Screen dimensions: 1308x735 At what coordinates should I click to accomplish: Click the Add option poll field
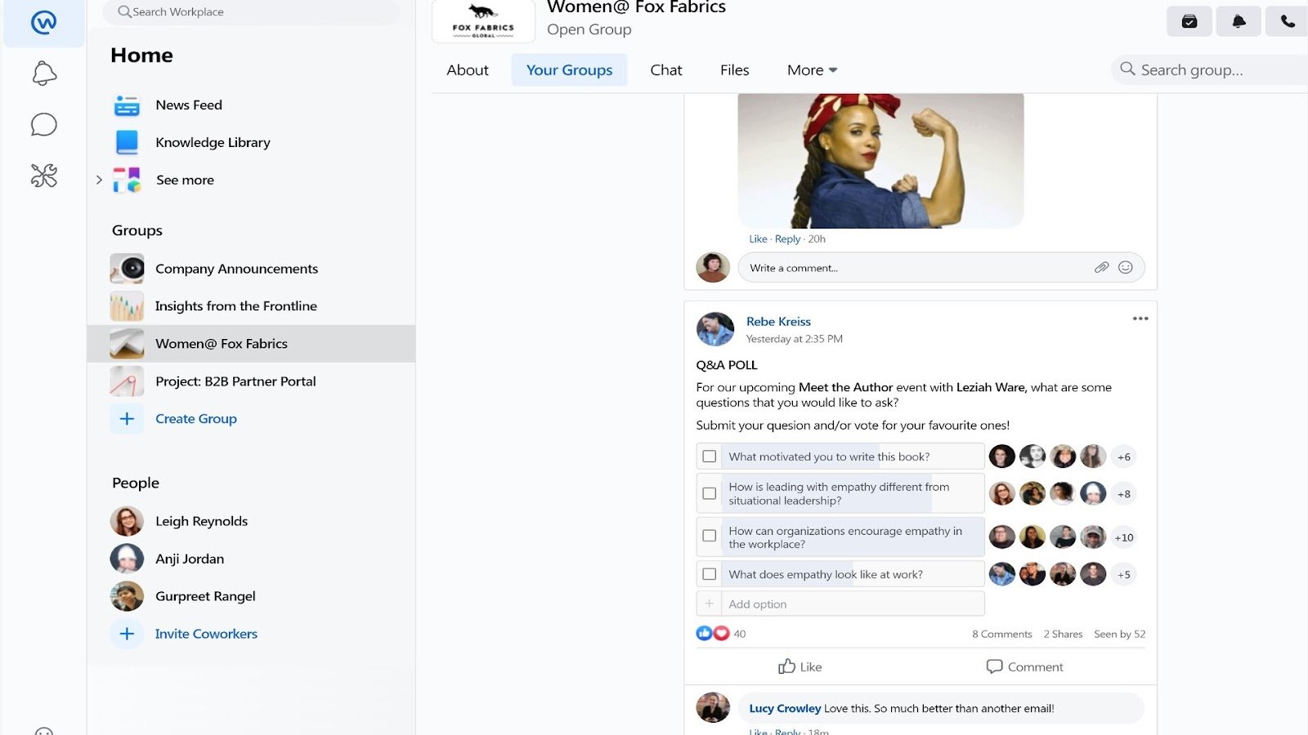[840, 604]
